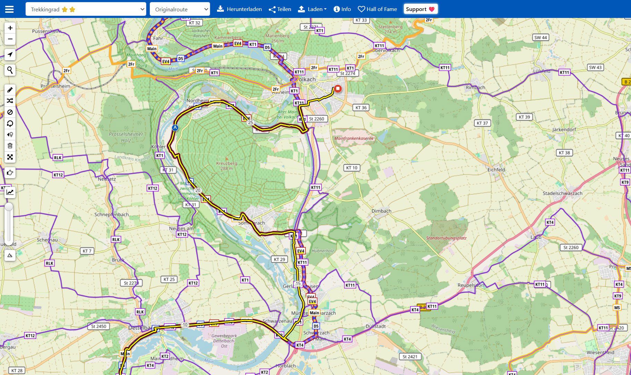The image size is (631, 375).
Task: Zoom out of the map
Action: [10, 39]
